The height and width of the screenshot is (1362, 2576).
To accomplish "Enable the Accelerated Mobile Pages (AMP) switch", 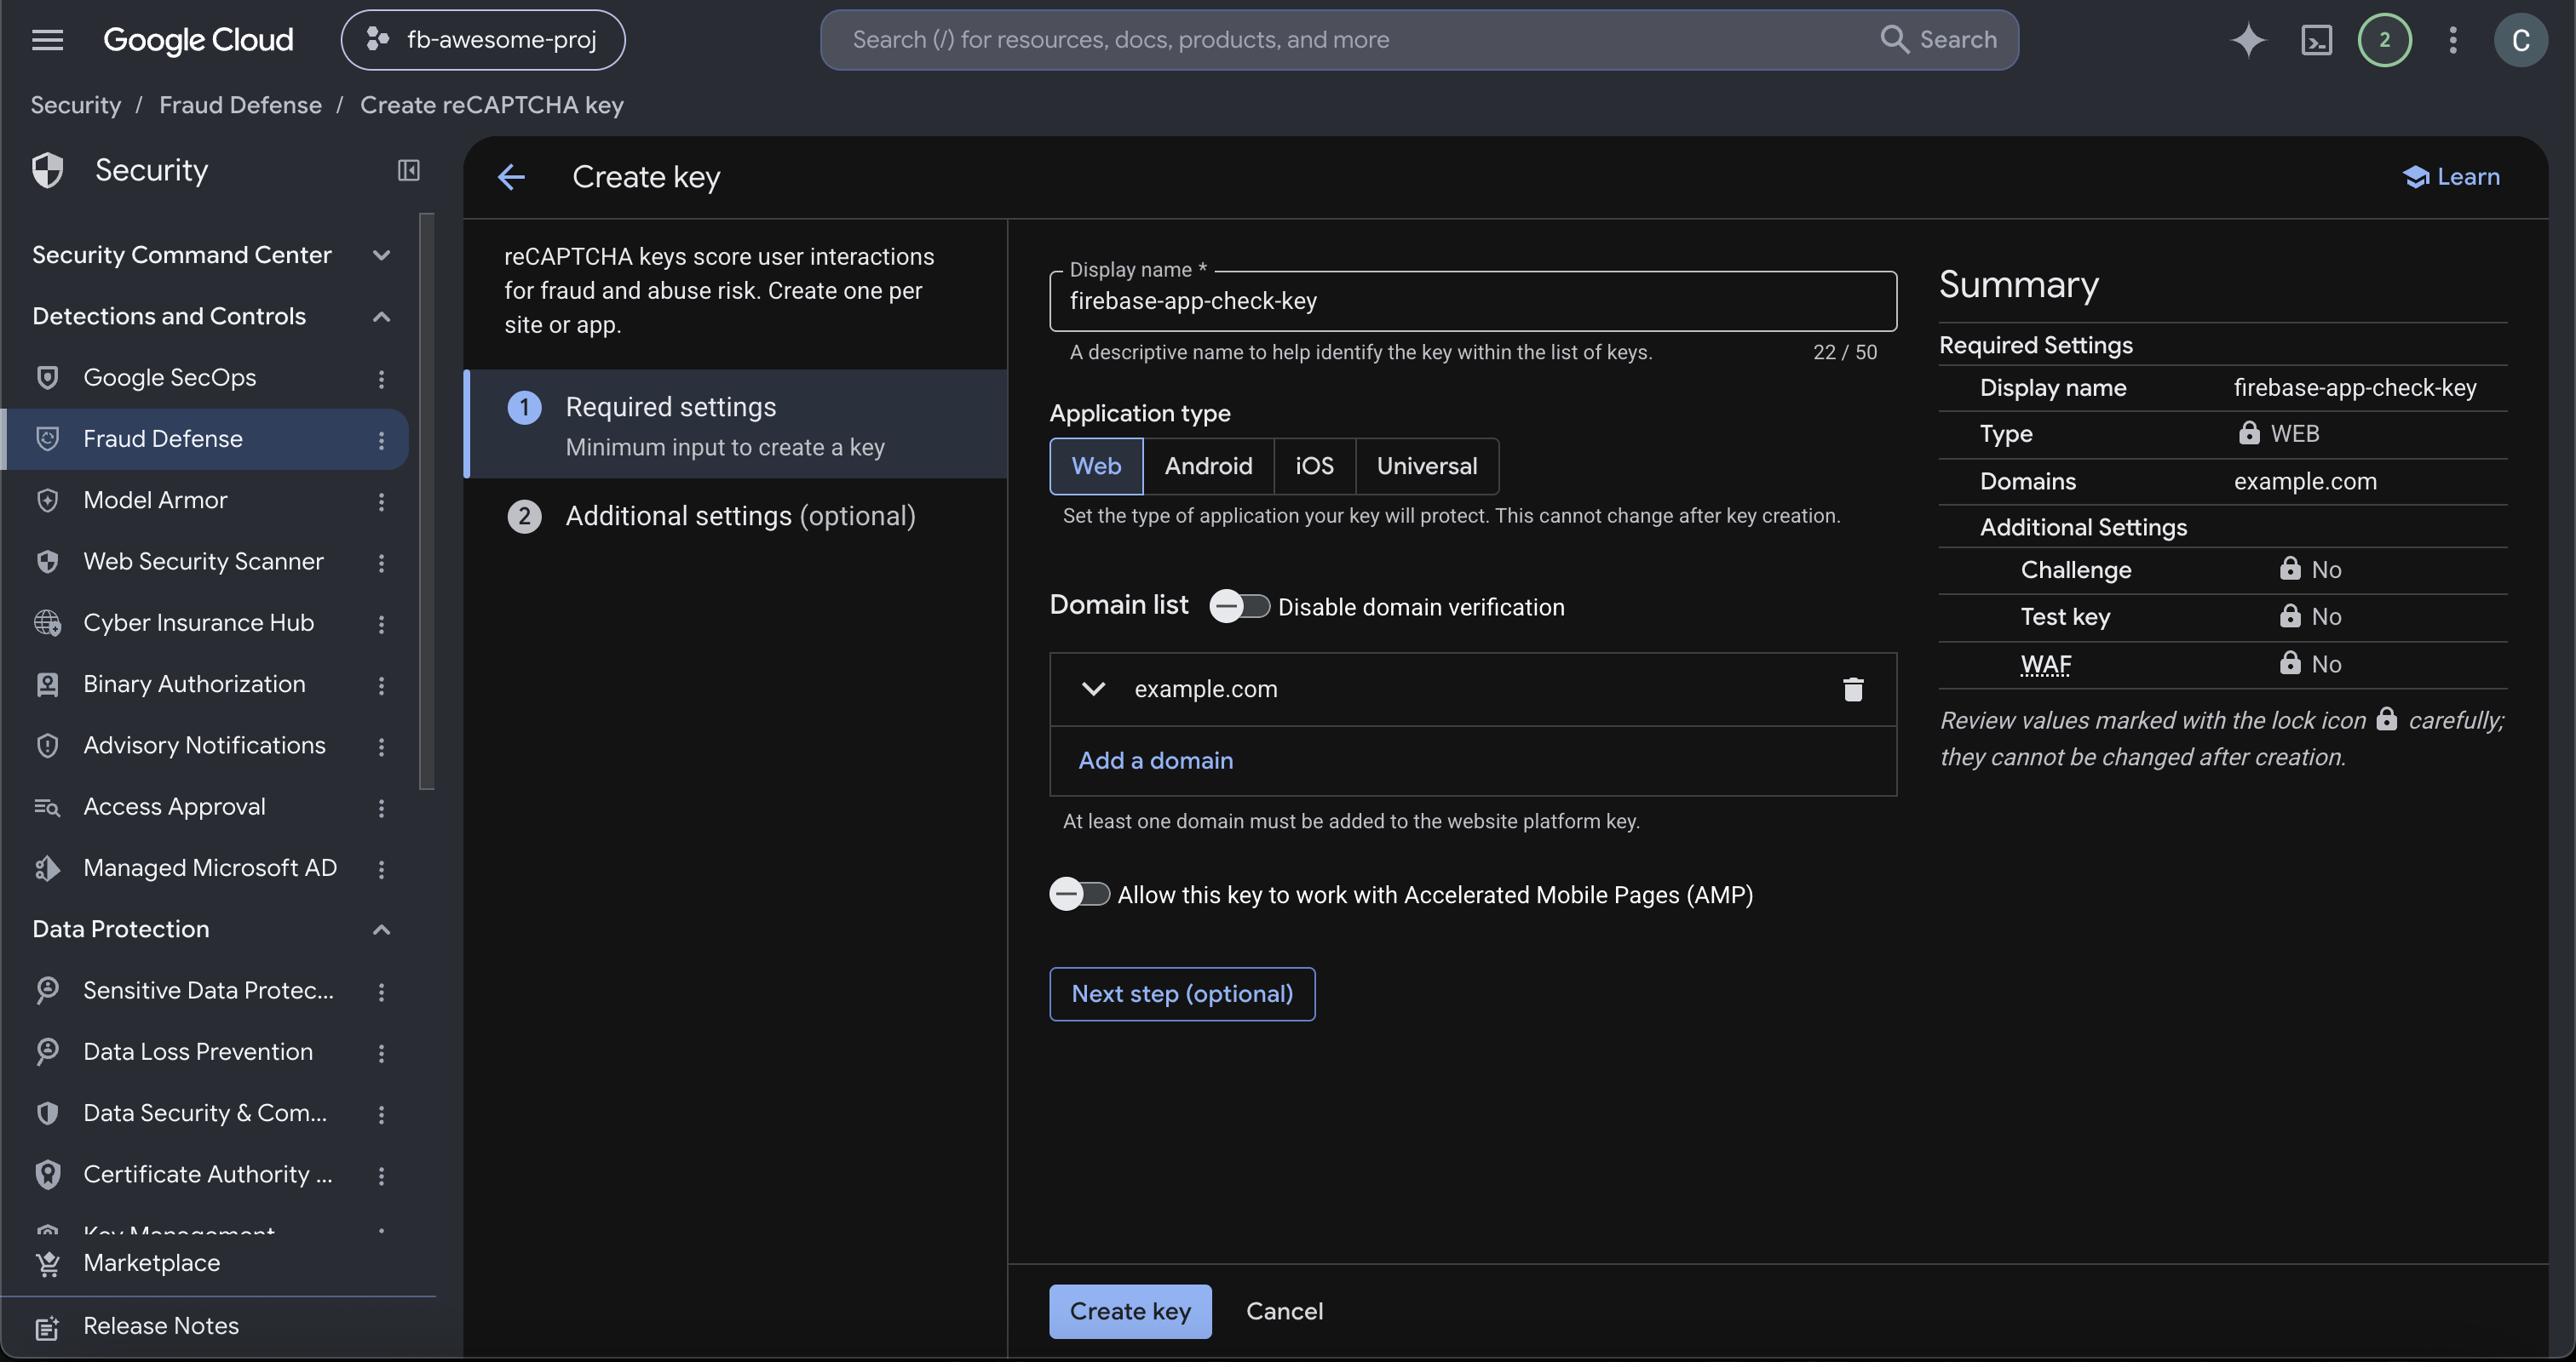I will tap(1079, 895).
